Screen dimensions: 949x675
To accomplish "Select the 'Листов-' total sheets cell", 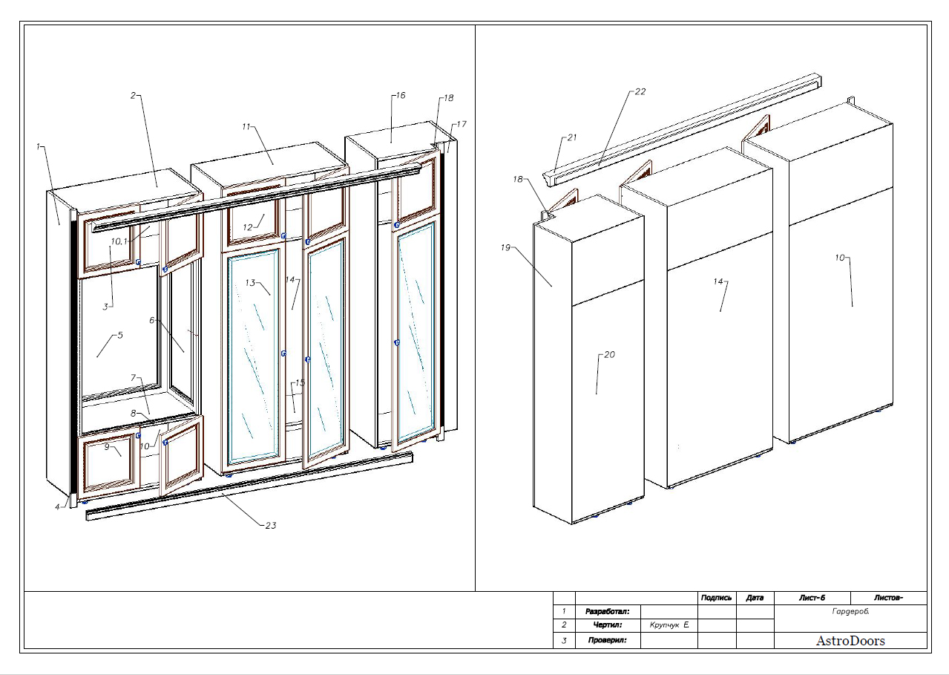I will point(888,598).
